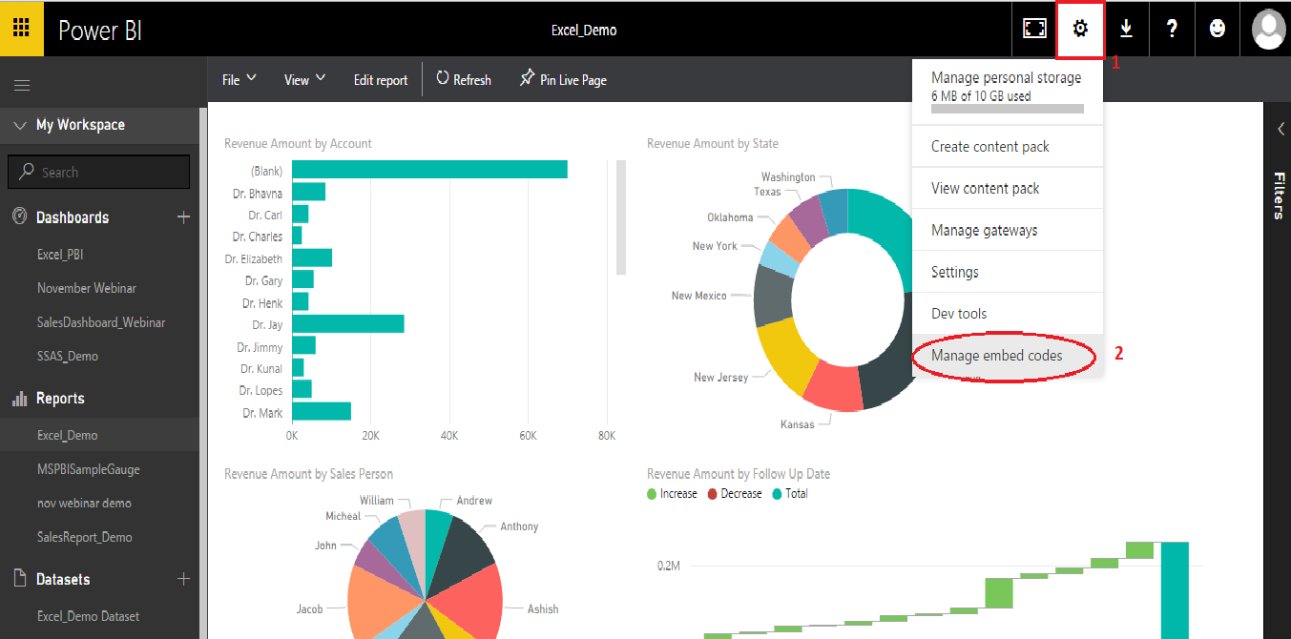Click the bar chart vertical scrollbar
Screen dimensions: 1291x639
(x=621, y=217)
